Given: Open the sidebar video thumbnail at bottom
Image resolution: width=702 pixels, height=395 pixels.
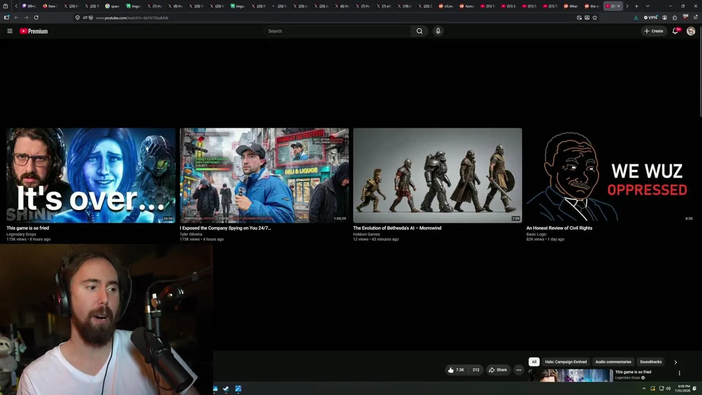Looking at the screenshot, I should 570,375.
